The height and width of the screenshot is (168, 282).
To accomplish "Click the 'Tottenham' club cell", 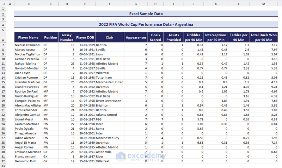I will [110, 78].
